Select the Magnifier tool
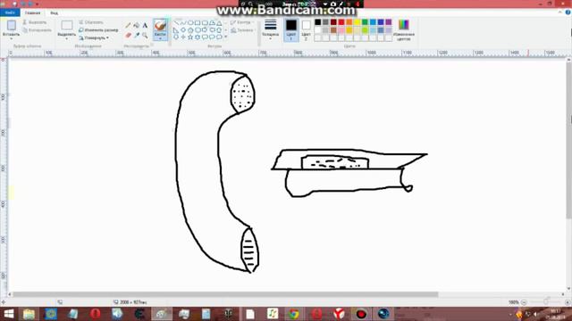This screenshot has width=572, height=321. [x=145, y=36]
